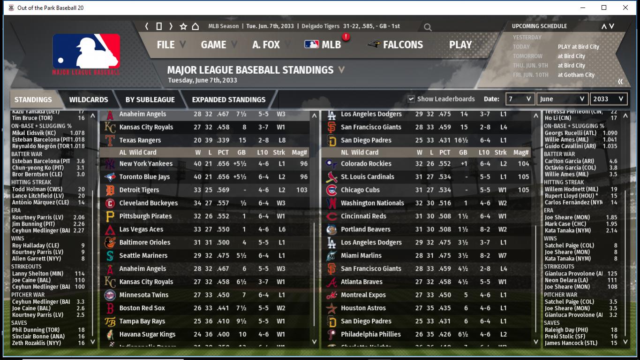The image size is (640, 360).
Task: Collapse the upcoming schedule panel with double chevron
Action: pos(620,82)
